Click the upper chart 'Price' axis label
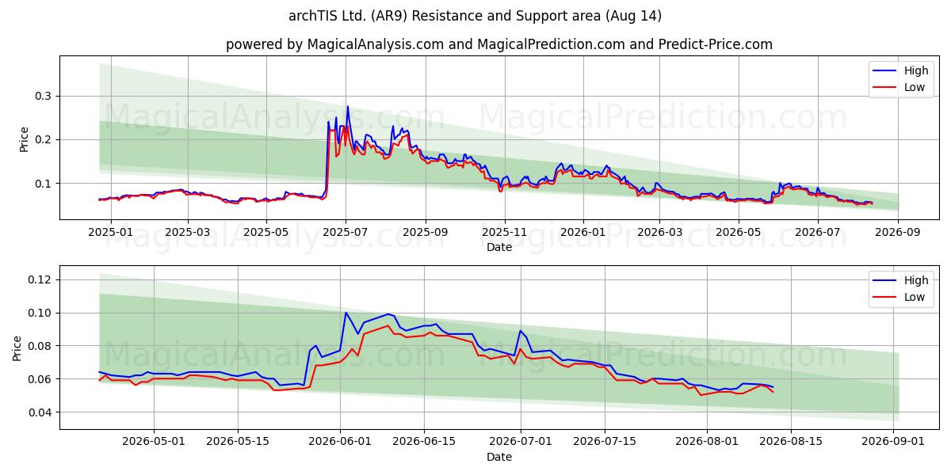The image size is (951, 475). pos(24,139)
